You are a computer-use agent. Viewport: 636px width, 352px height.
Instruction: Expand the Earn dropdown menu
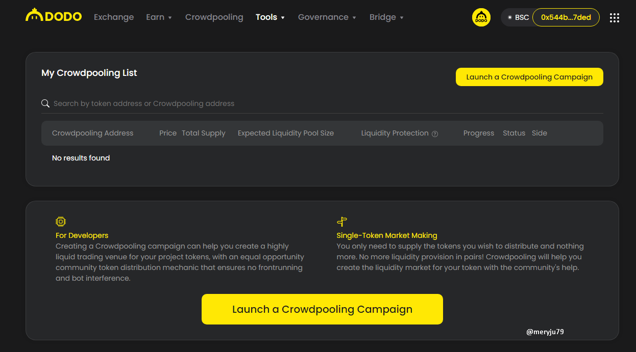[x=159, y=17]
